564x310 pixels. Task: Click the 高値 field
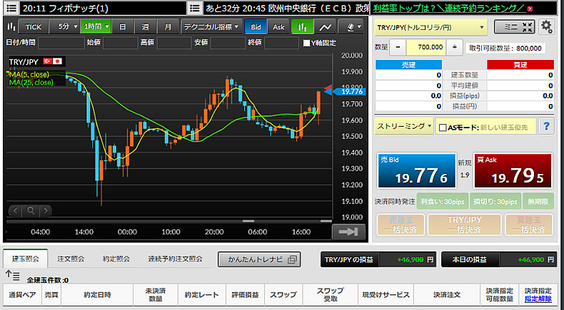click(174, 43)
